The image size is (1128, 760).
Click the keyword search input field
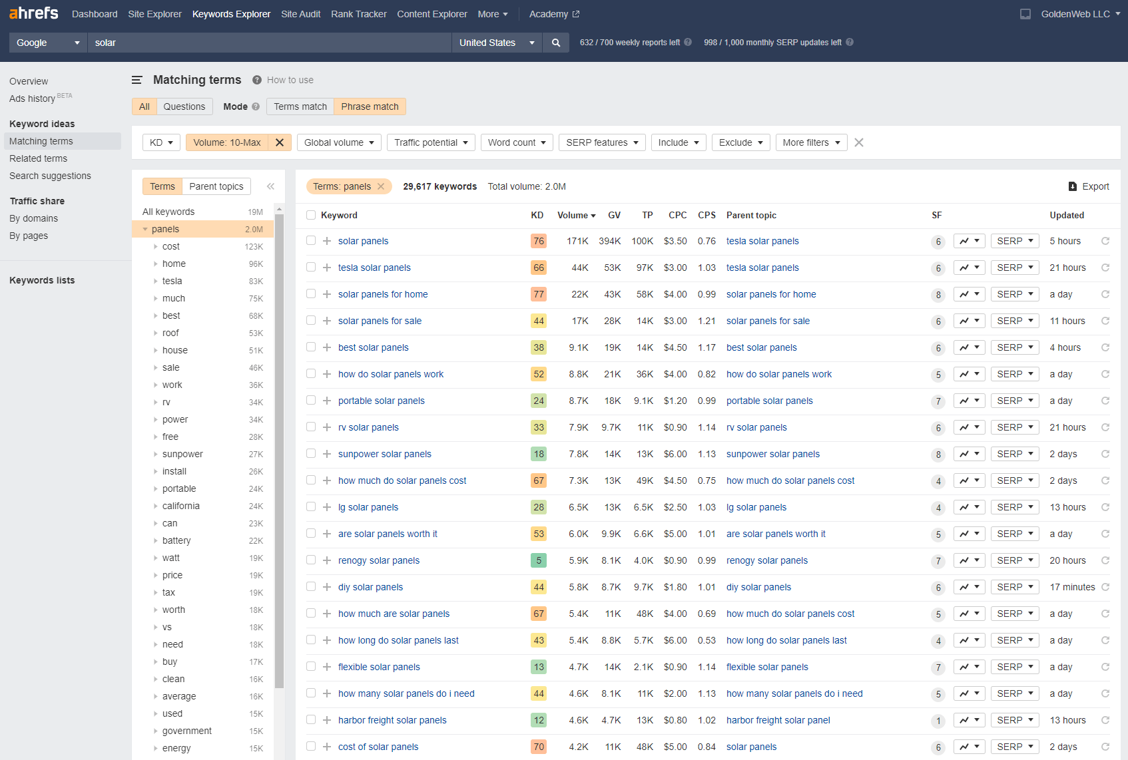(269, 43)
